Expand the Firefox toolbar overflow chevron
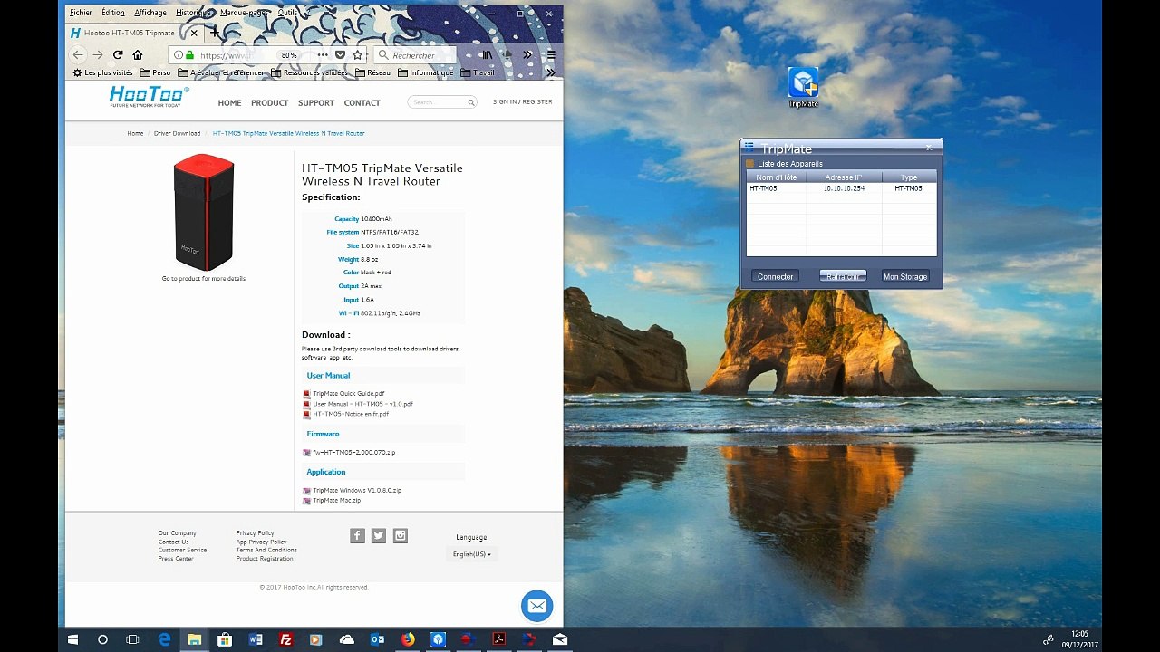Viewport: 1160px width, 652px height. pyautogui.click(x=527, y=55)
